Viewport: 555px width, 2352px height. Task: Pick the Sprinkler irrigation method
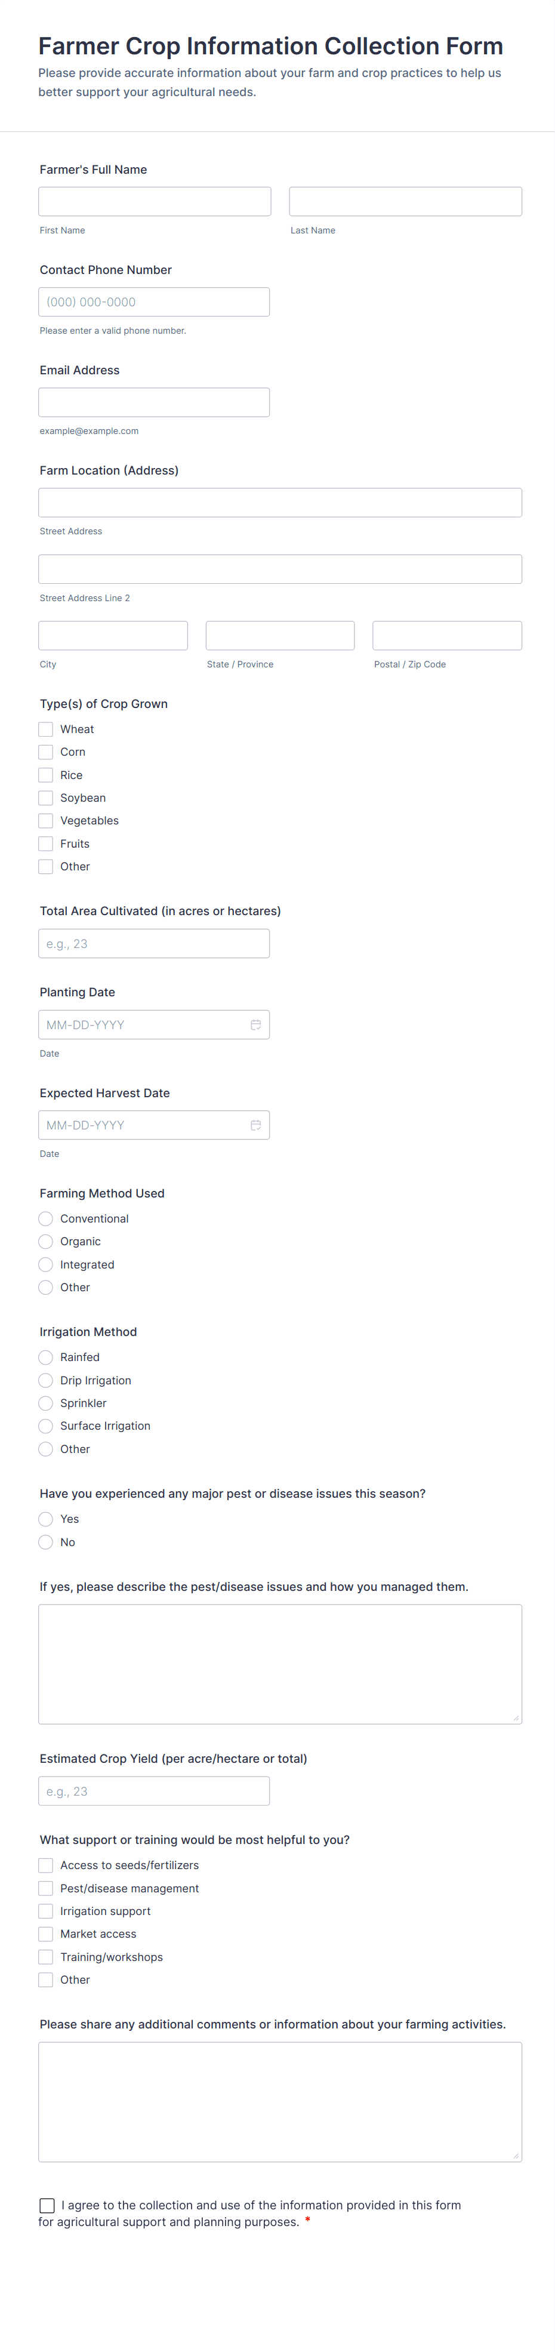pos(45,1403)
